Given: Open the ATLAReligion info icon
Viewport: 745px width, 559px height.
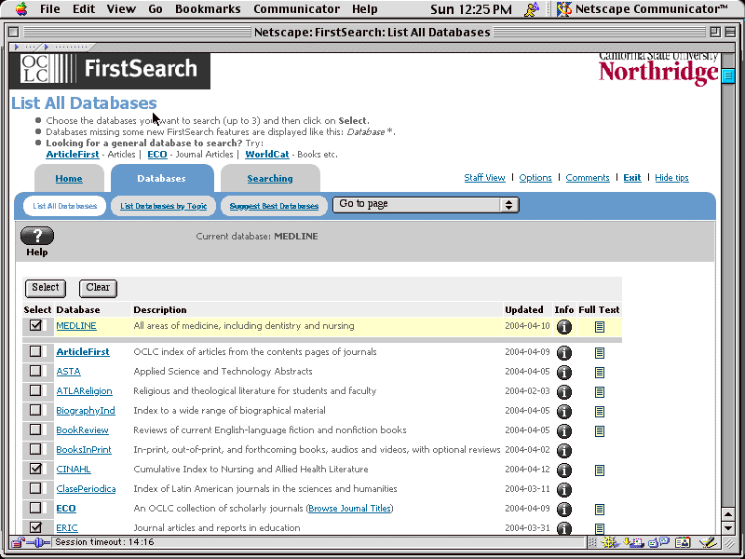Looking at the screenshot, I should click(x=564, y=392).
